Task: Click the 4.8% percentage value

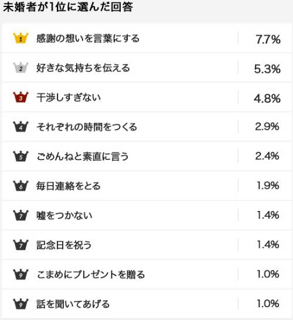Action: [267, 98]
